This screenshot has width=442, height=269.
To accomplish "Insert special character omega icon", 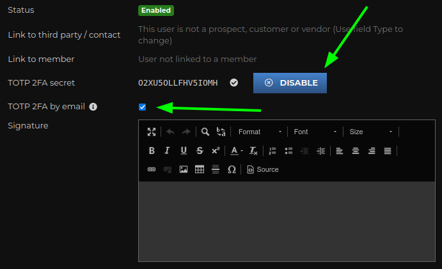I will (232, 169).
